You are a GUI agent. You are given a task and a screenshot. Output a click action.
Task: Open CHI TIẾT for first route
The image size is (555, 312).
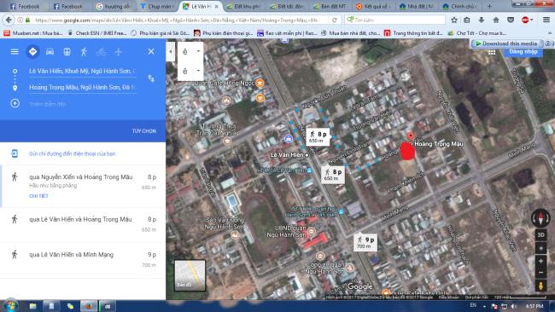[38, 196]
